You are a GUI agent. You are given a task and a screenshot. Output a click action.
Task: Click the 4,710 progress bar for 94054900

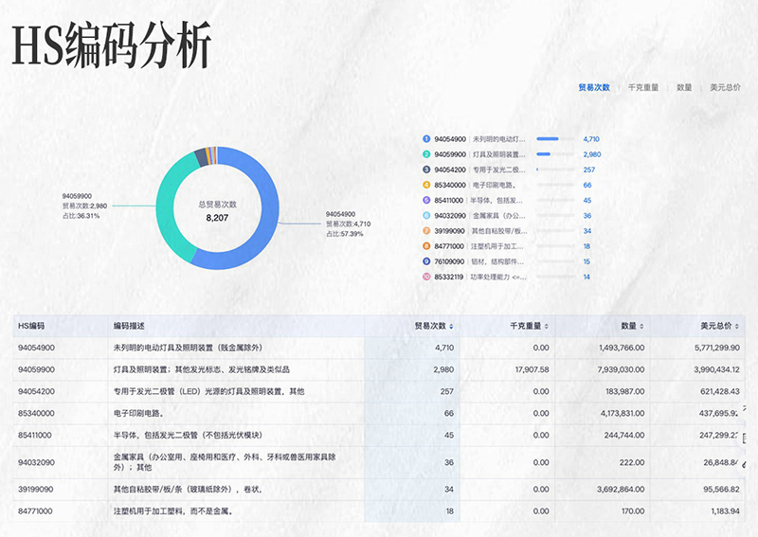point(556,138)
